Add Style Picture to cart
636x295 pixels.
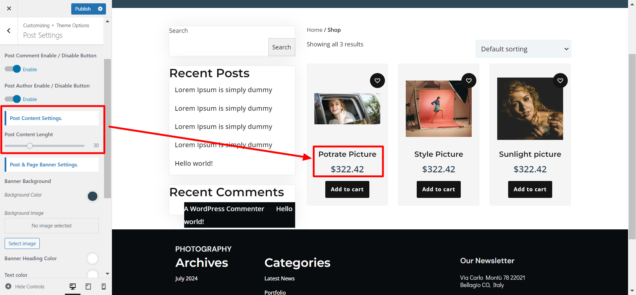[x=439, y=189]
